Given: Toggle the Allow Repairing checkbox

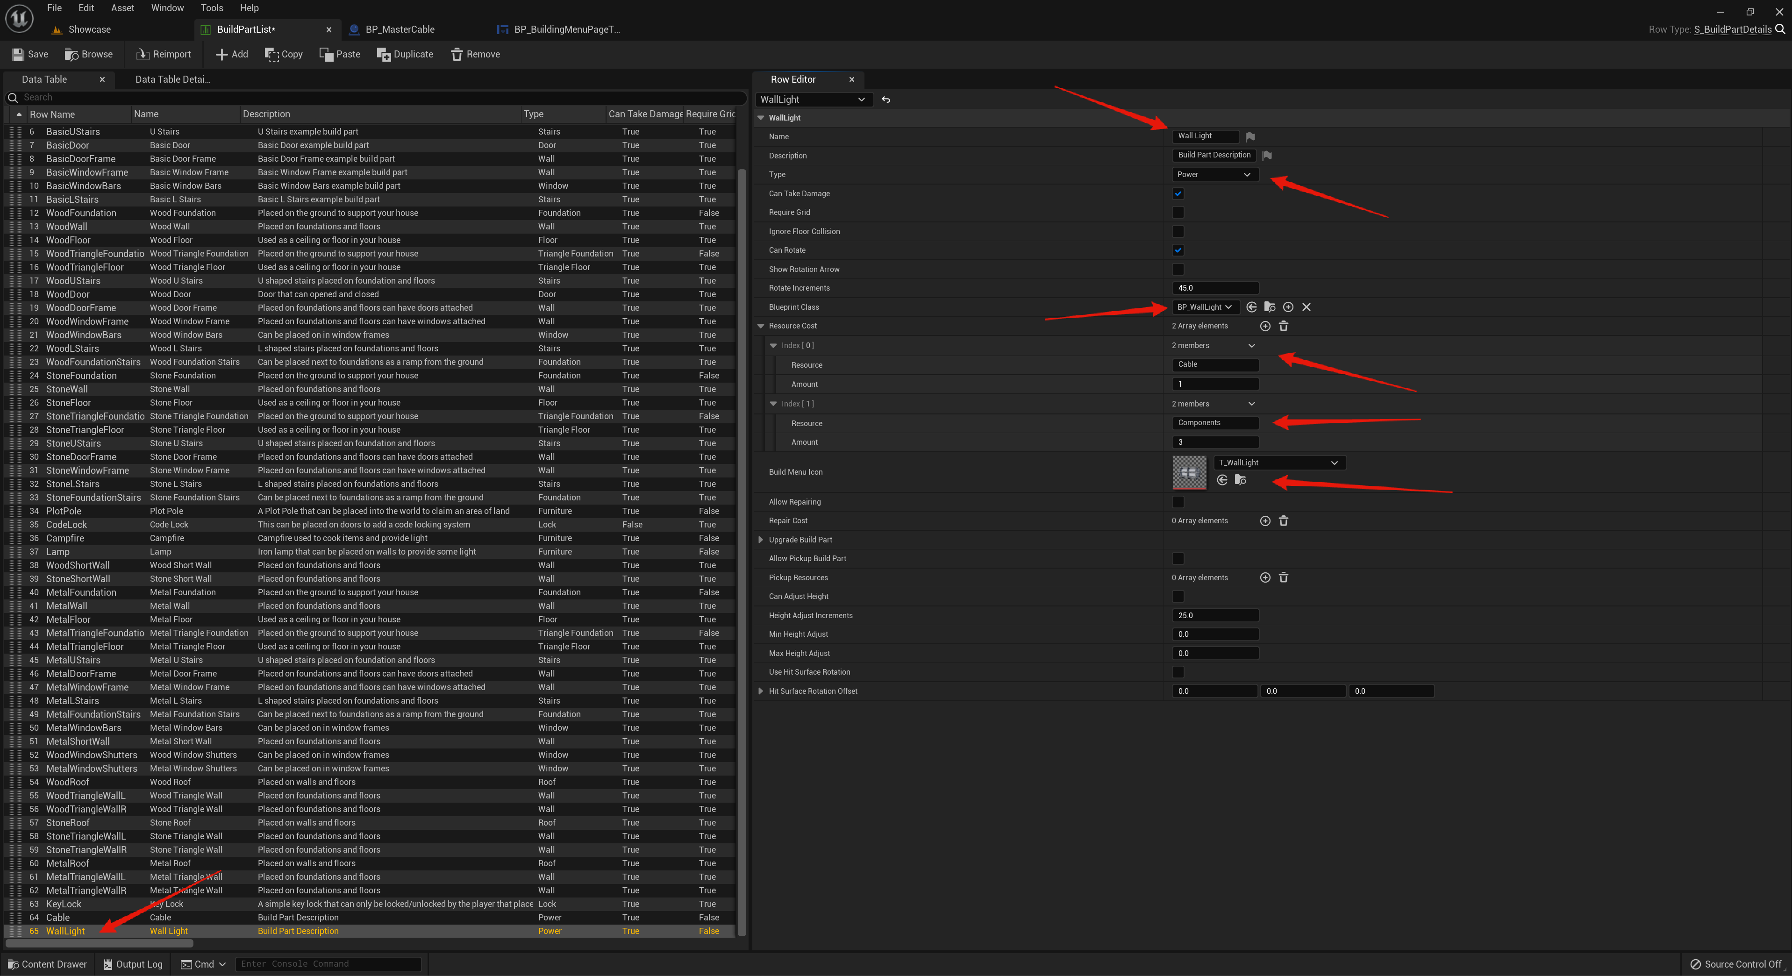Looking at the screenshot, I should coord(1178,502).
